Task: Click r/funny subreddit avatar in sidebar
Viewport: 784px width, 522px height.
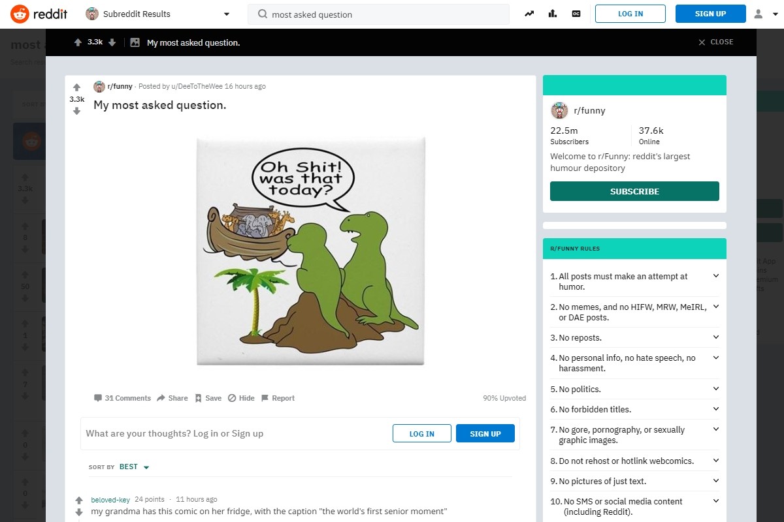Action: [x=559, y=110]
